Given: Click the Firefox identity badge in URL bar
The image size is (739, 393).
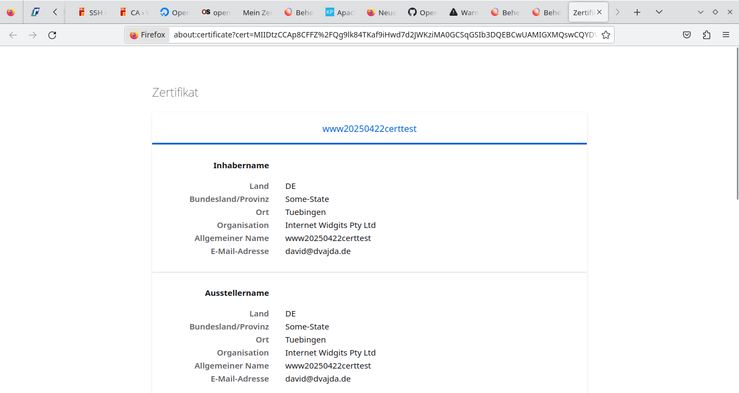Looking at the screenshot, I should tap(148, 35).
